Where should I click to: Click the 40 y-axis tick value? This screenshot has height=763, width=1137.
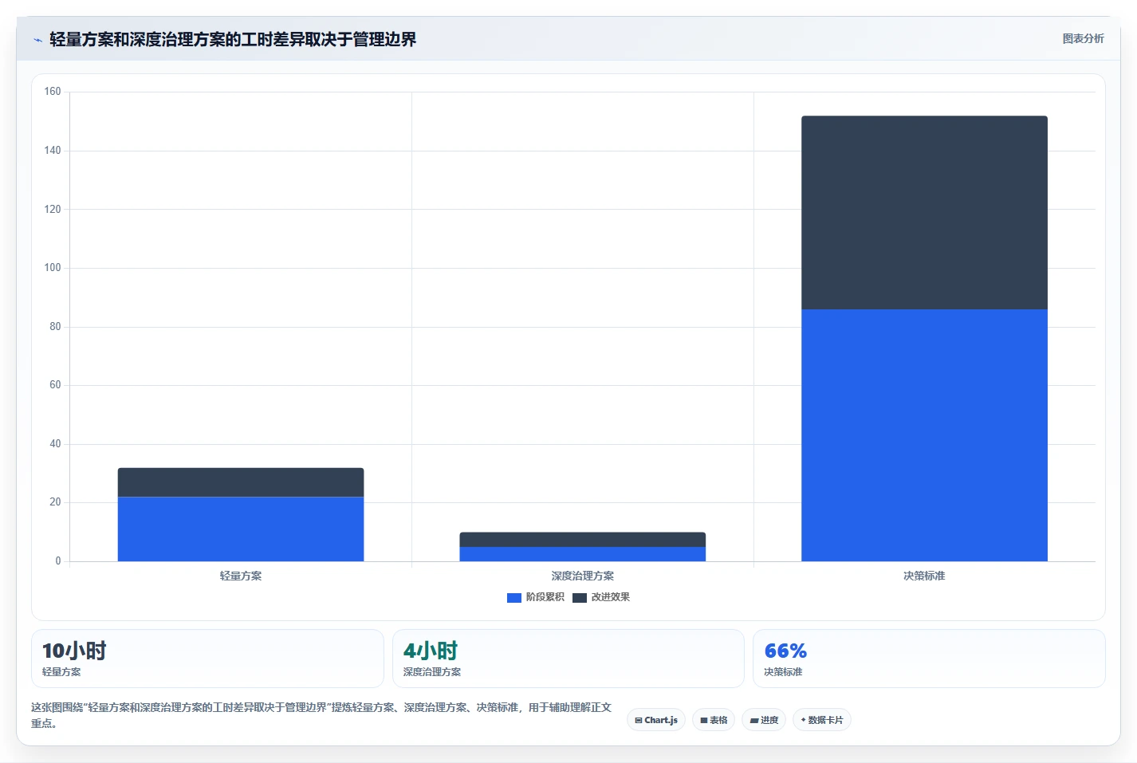(x=55, y=444)
